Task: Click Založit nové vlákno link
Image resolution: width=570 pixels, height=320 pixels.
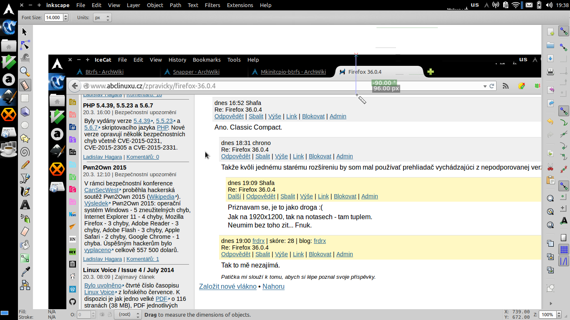Action: tap(228, 286)
